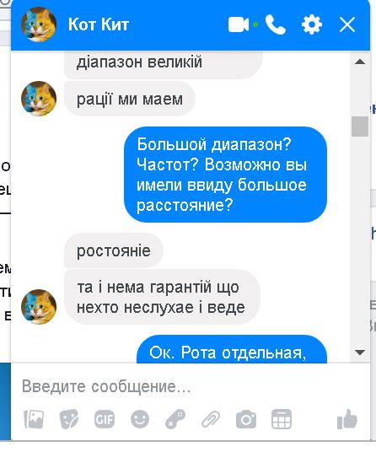Send a thumbs-up like
This screenshot has width=376, height=452.
click(347, 419)
